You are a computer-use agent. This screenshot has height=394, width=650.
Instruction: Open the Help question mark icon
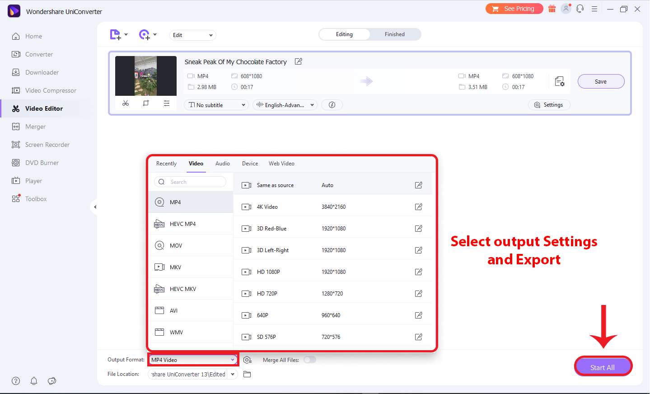click(x=16, y=381)
